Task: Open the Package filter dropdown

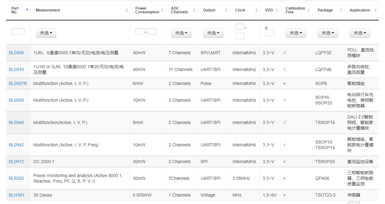Action: pos(328,33)
